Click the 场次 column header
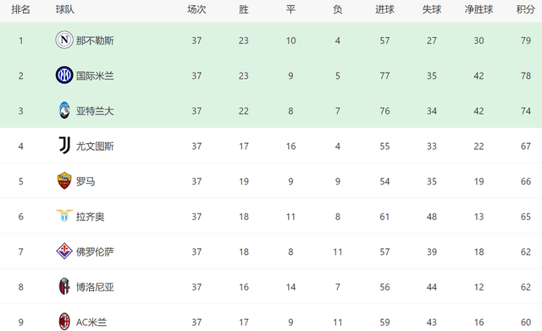 (x=196, y=9)
